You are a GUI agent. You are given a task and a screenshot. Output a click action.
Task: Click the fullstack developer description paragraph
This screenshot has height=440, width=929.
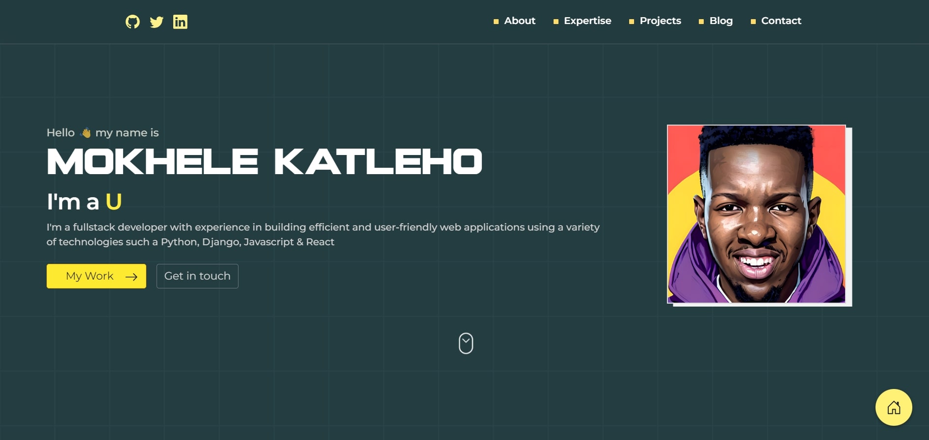323,234
